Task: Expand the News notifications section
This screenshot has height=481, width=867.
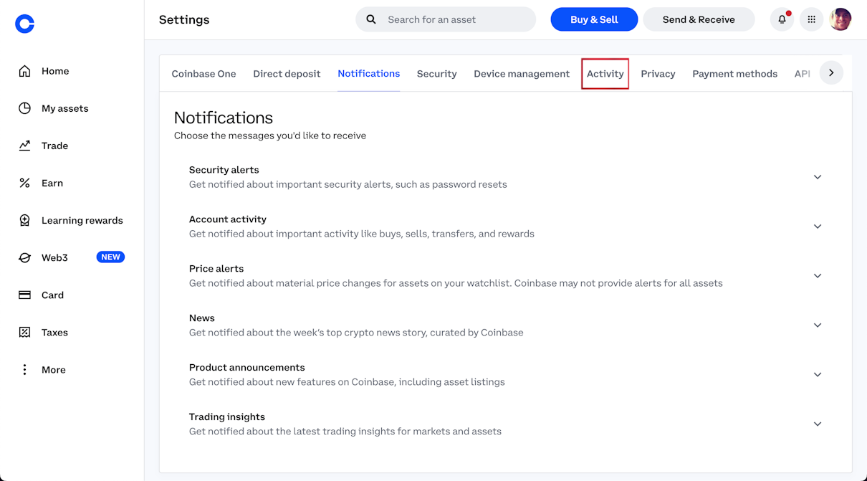Action: click(x=818, y=325)
